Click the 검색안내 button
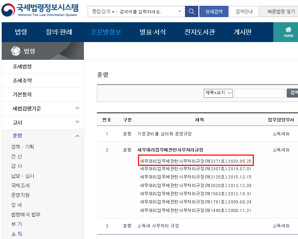Screen dimensions: 298x239 pyautogui.click(x=244, y=12)
